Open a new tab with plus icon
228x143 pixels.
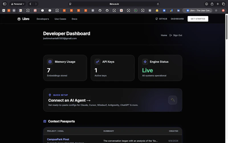pos(218,4)
